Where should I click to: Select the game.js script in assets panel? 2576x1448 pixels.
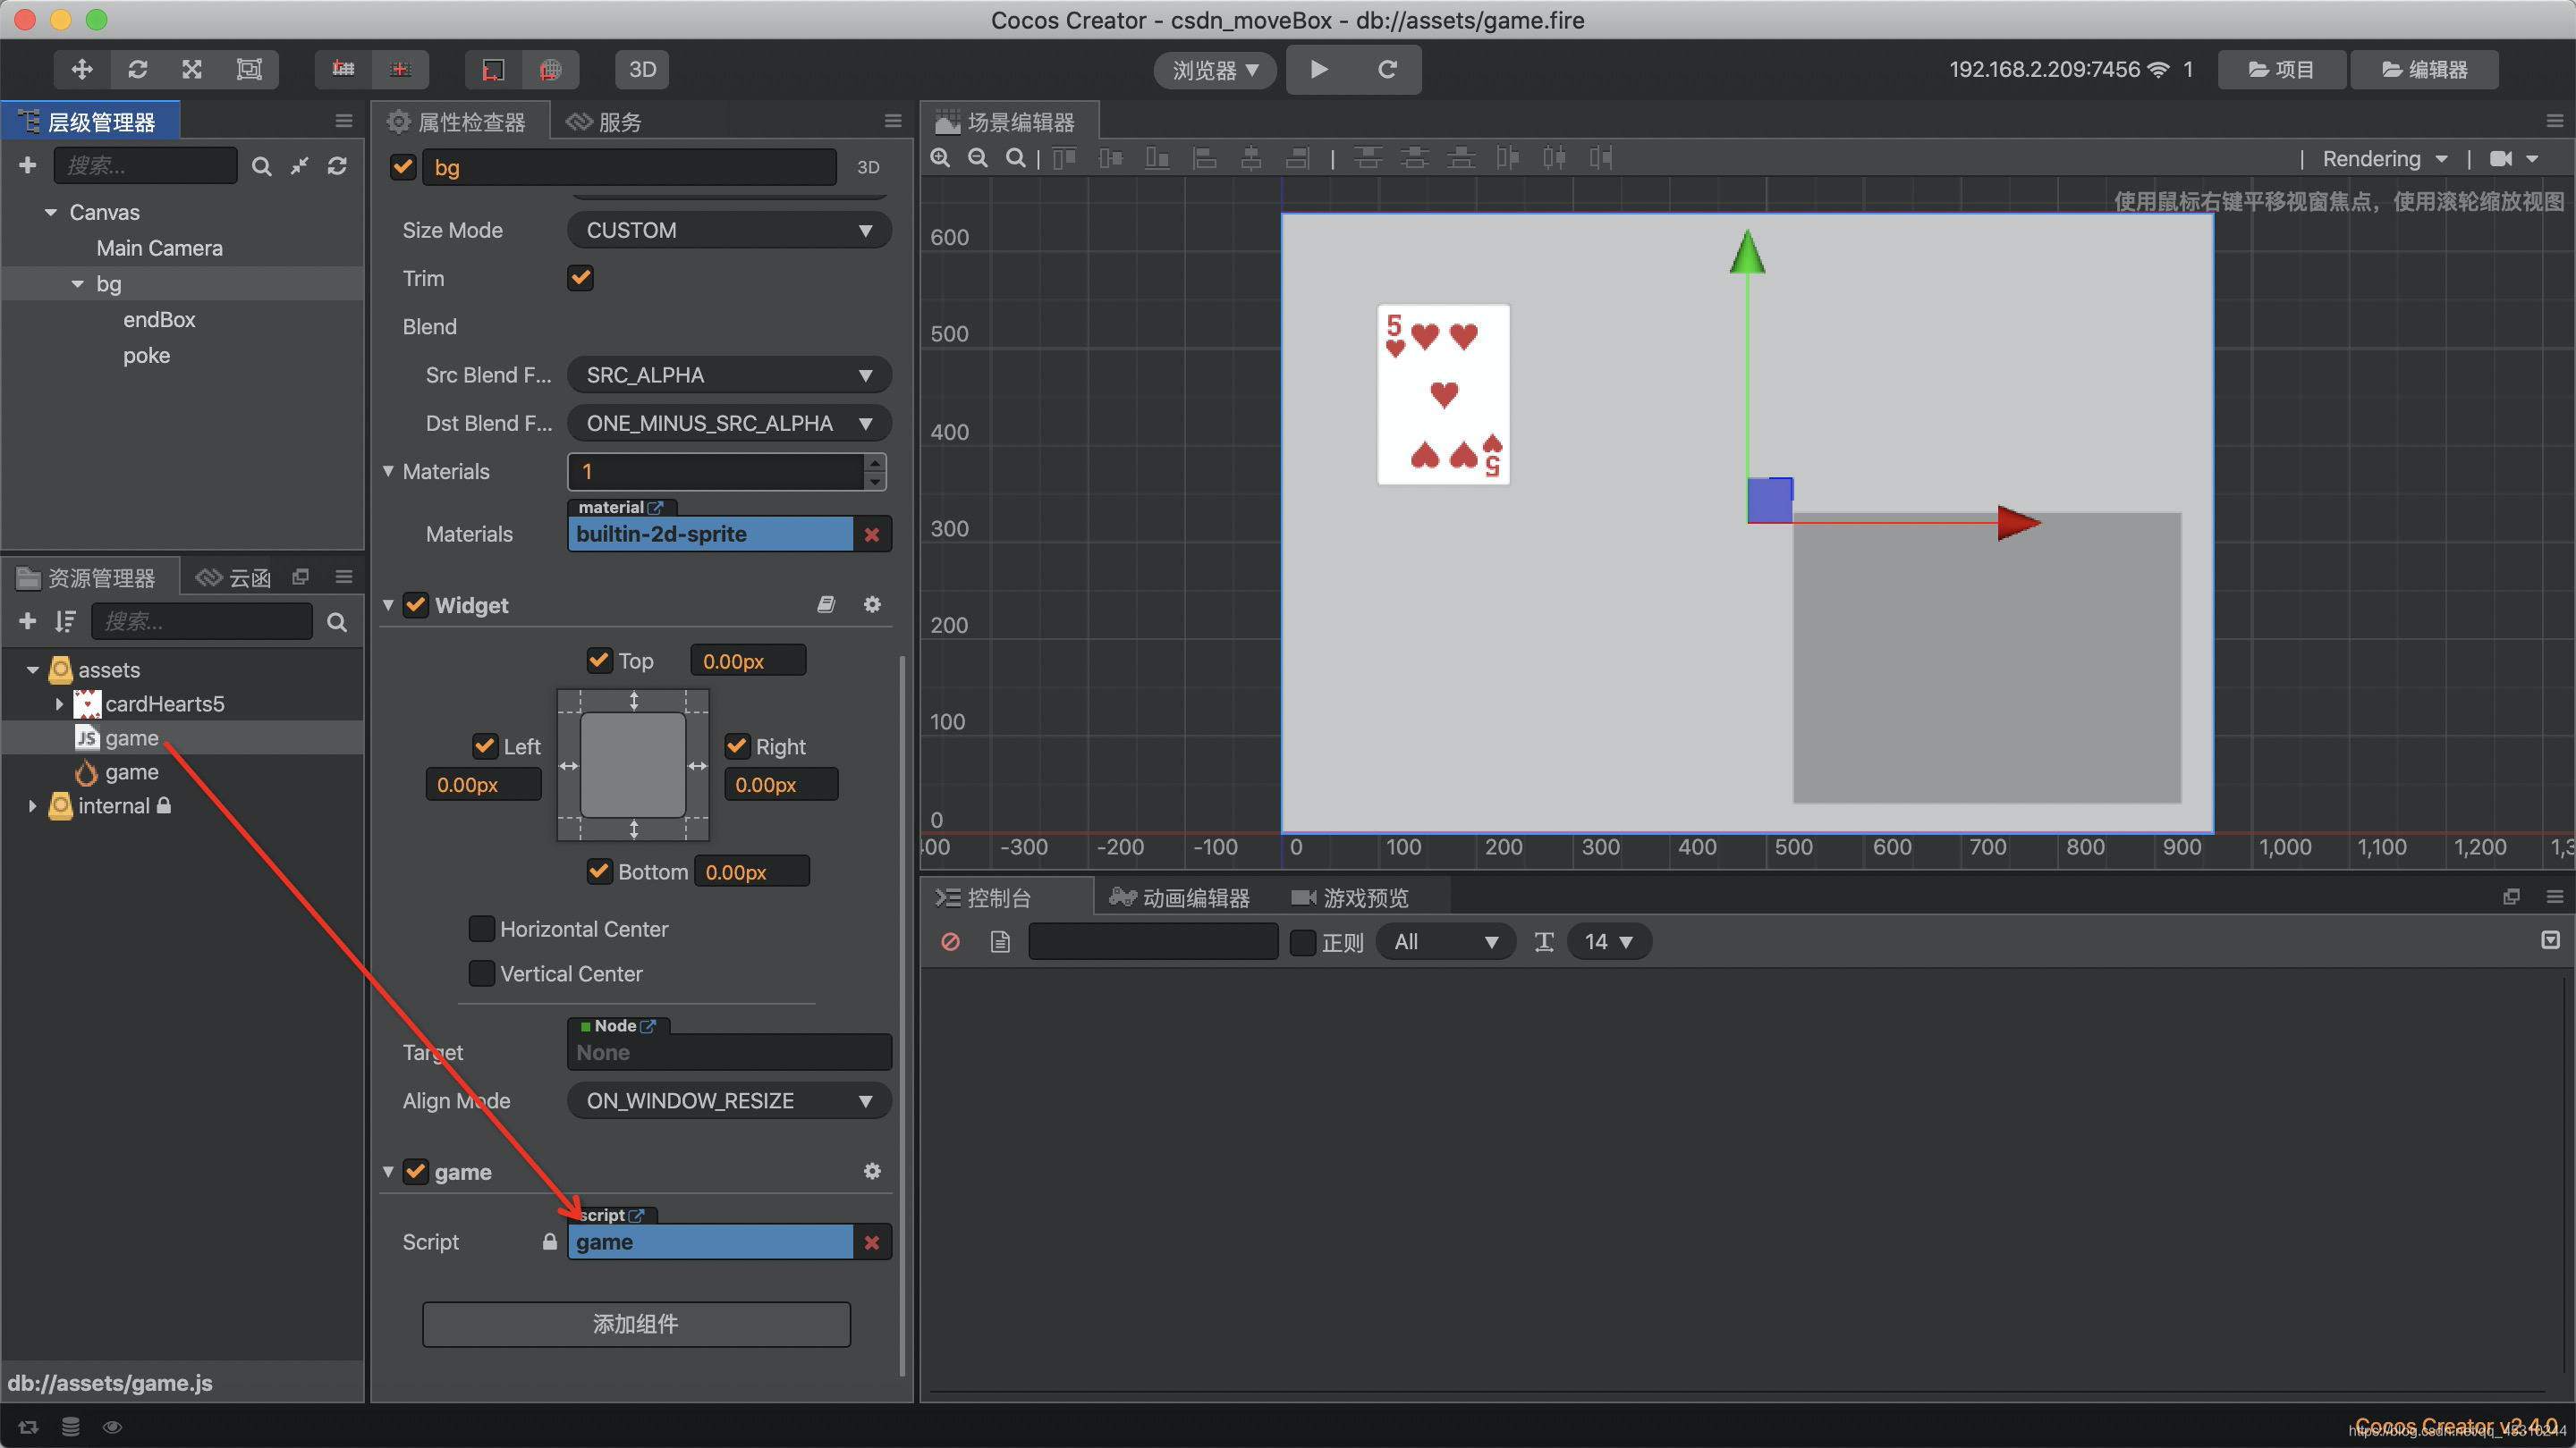coord(131,737)
